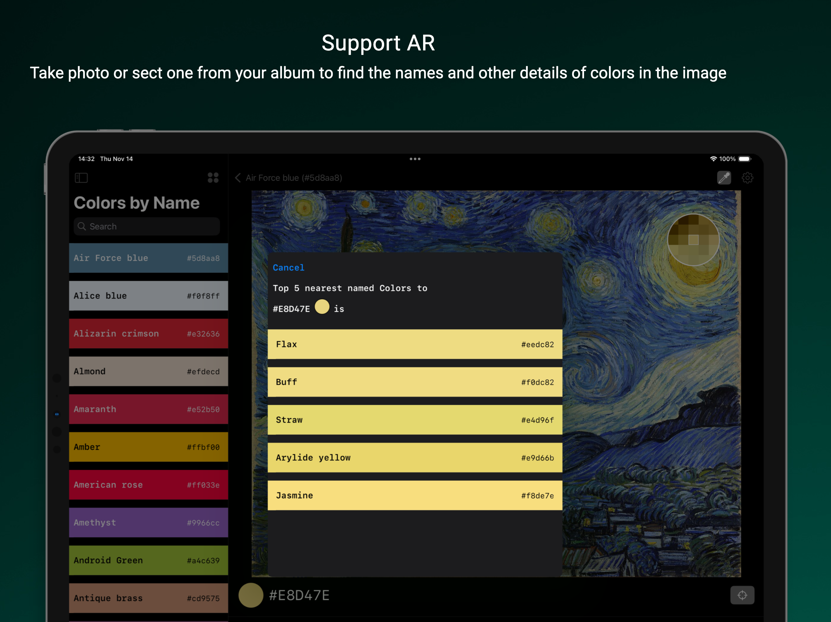Viewport: 831px width, 622px height.
Task: Click the Search colors field
Action: click(147, 226)
